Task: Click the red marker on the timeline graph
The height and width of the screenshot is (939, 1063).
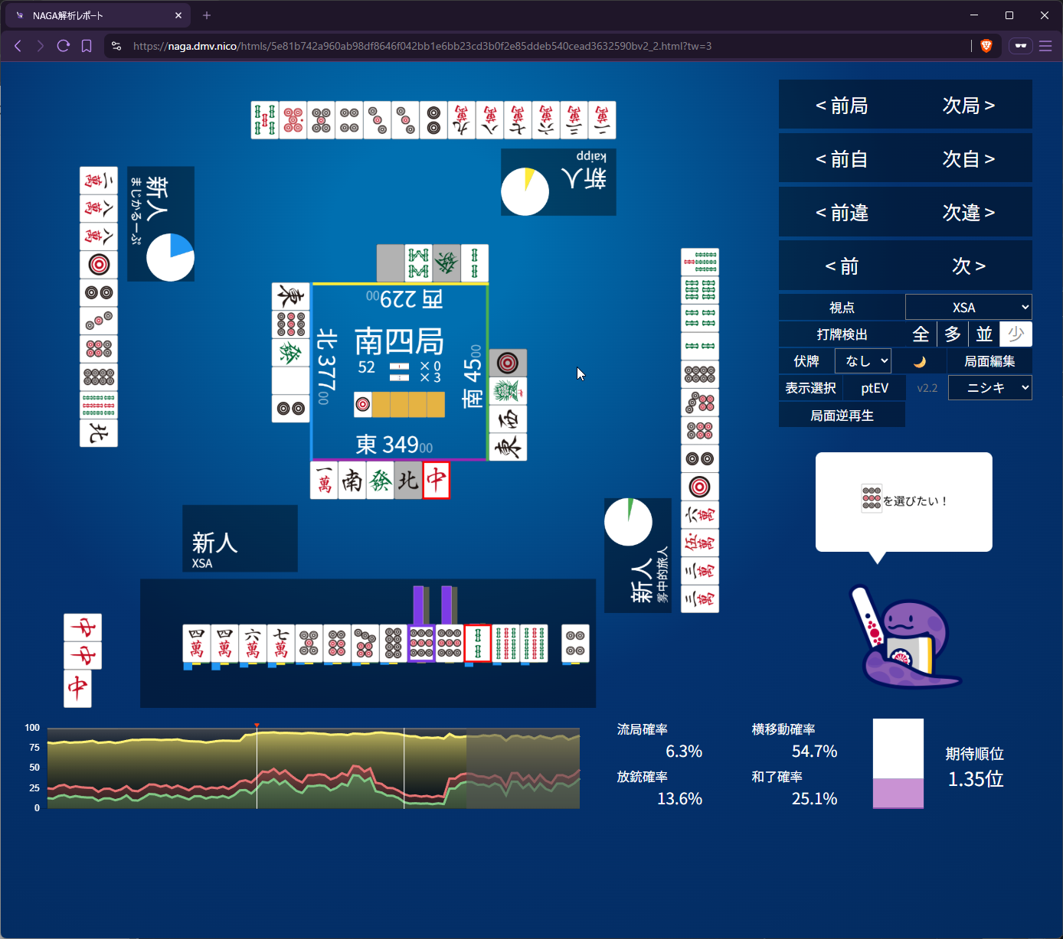Action: (257, 725)
